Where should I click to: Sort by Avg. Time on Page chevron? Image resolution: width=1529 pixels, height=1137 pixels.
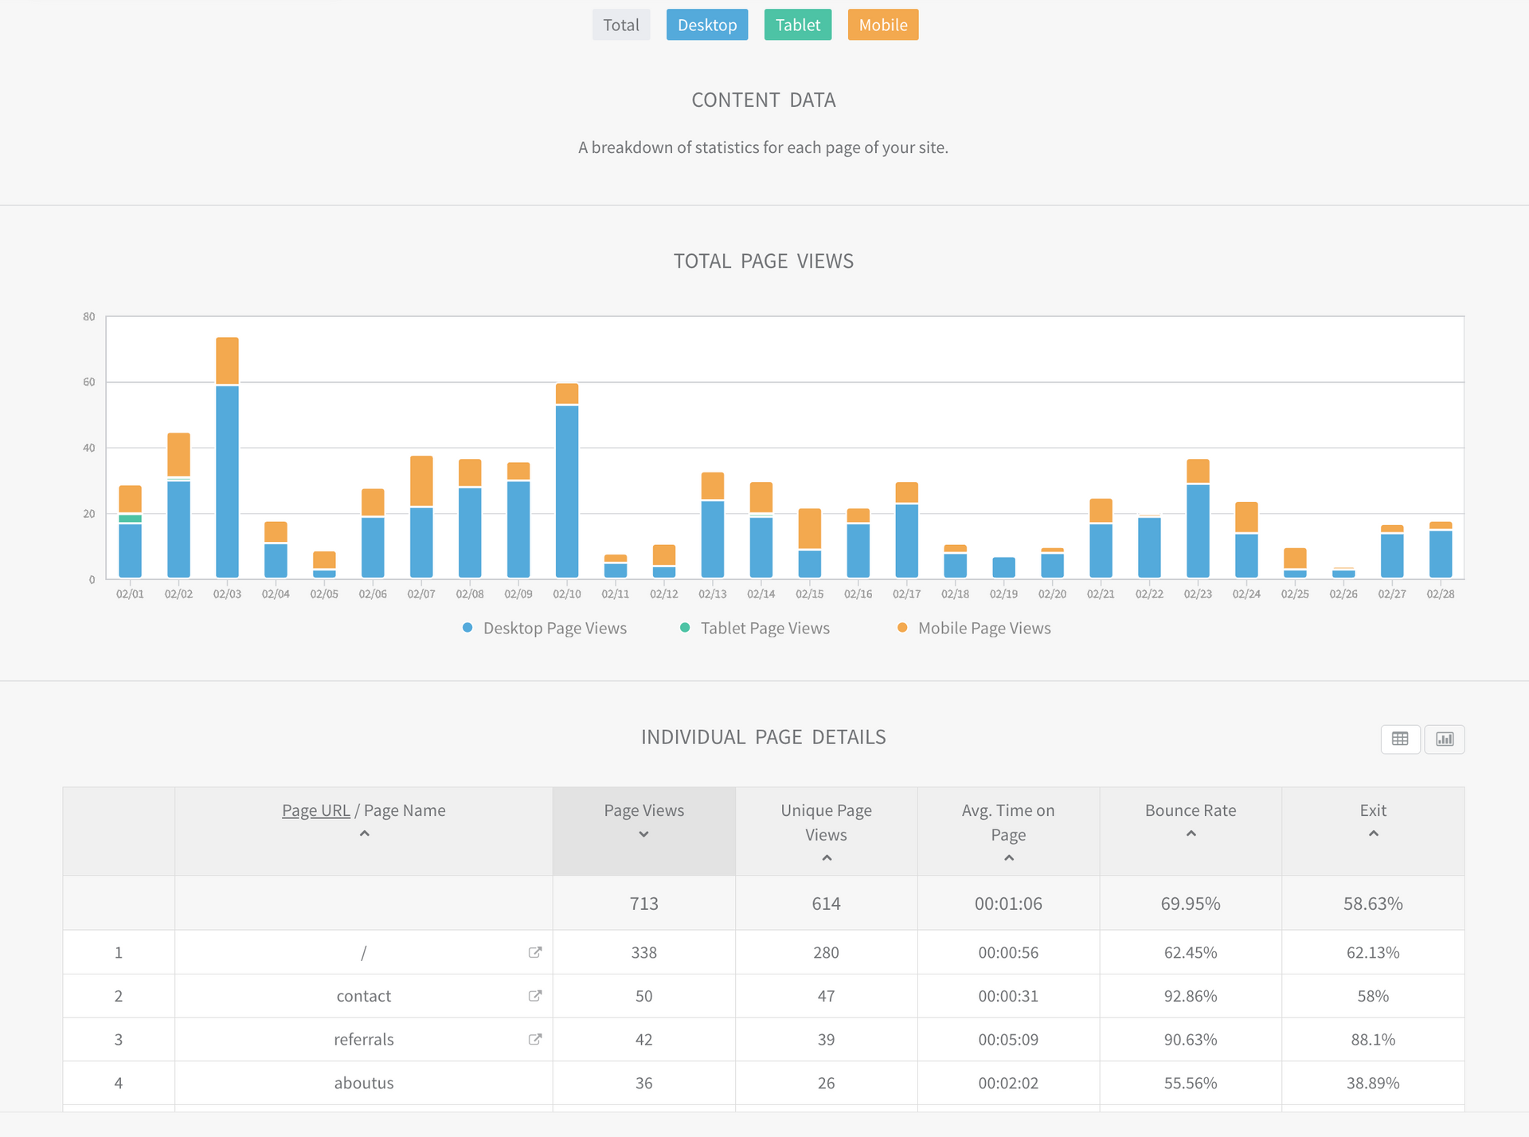(1008, 858)
